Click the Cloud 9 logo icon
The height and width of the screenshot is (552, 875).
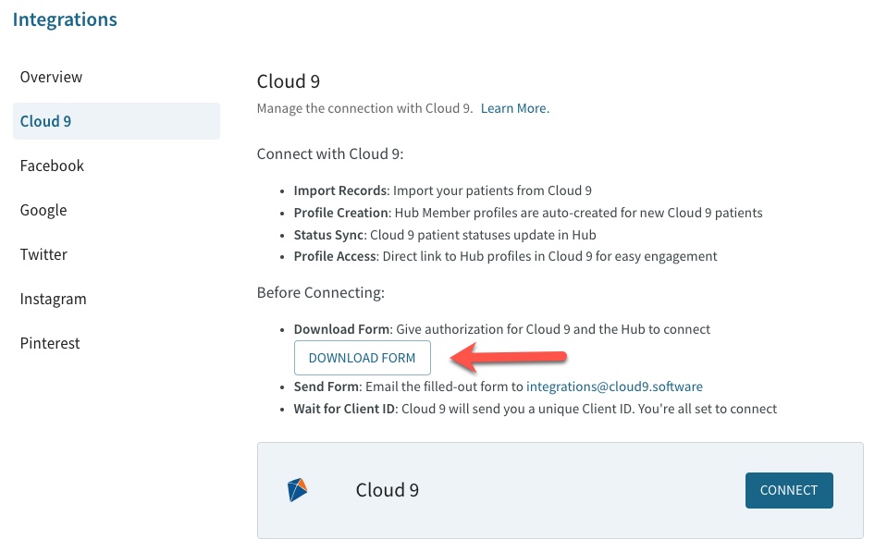tap(296, 490)
